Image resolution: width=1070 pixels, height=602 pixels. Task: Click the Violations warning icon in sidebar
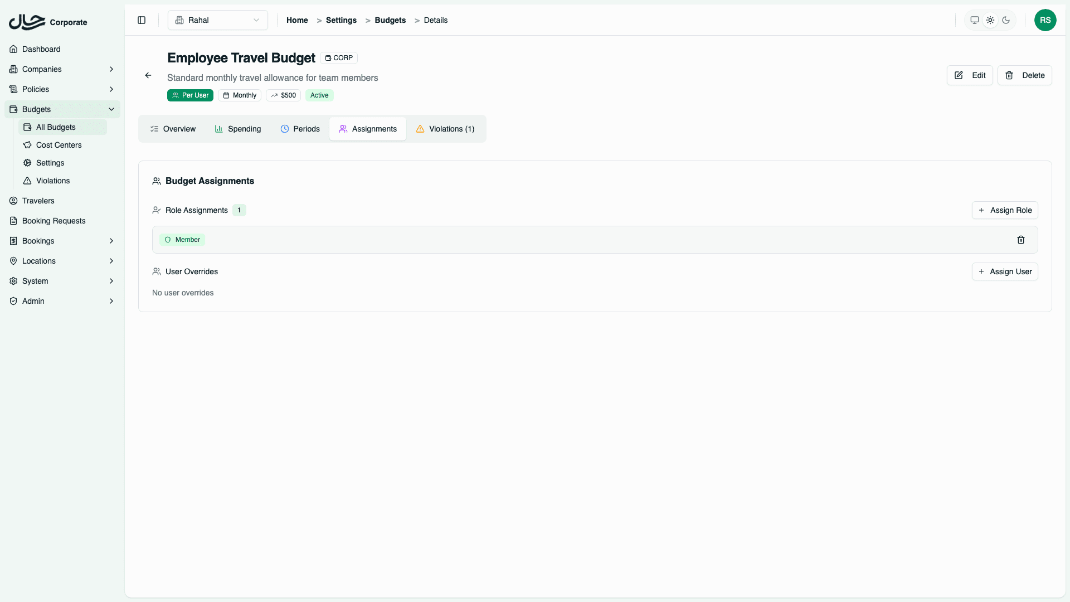click(27, 181)
